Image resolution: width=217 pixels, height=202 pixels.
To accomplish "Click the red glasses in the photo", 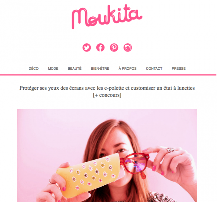I will coord(135,164).
